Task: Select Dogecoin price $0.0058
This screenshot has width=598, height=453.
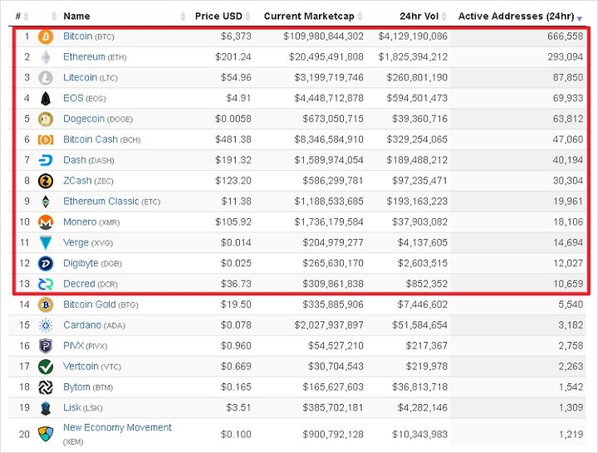Action: point(233,119)
